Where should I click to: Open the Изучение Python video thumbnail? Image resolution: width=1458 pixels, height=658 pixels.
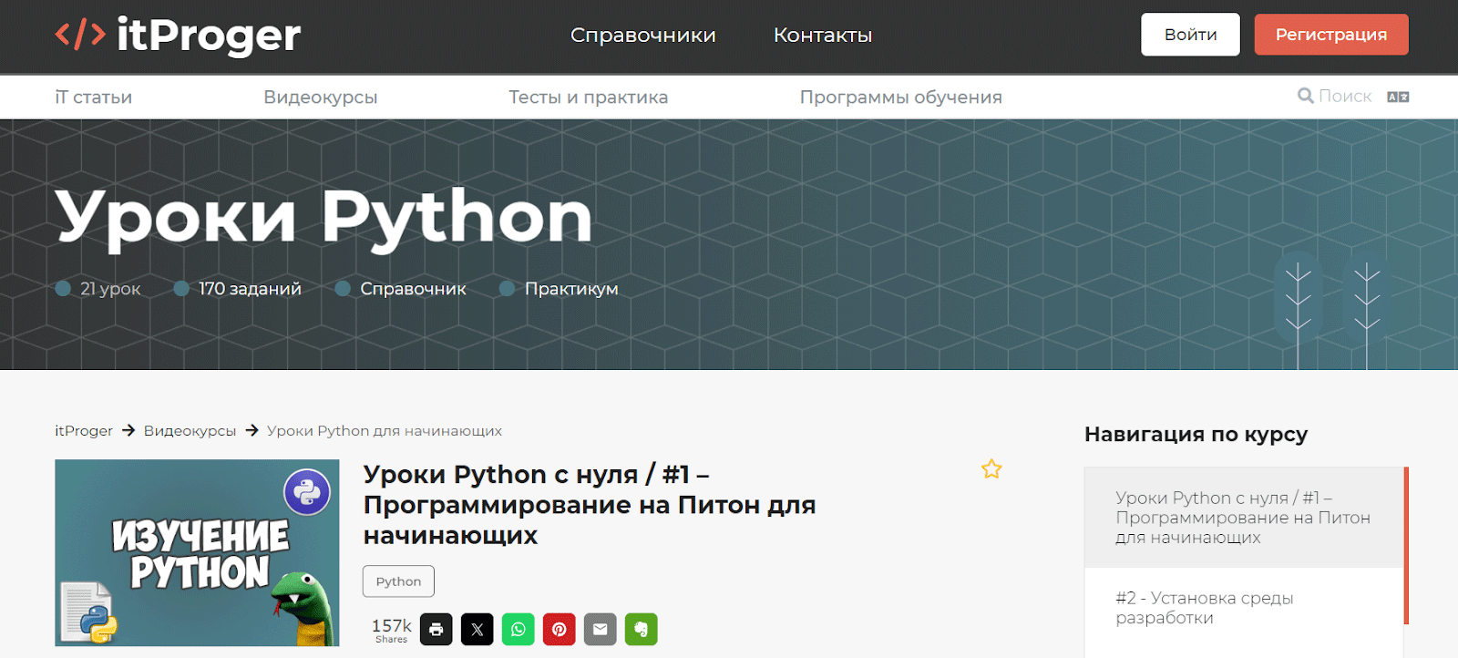pyautogui.click(x=197, y=552)
